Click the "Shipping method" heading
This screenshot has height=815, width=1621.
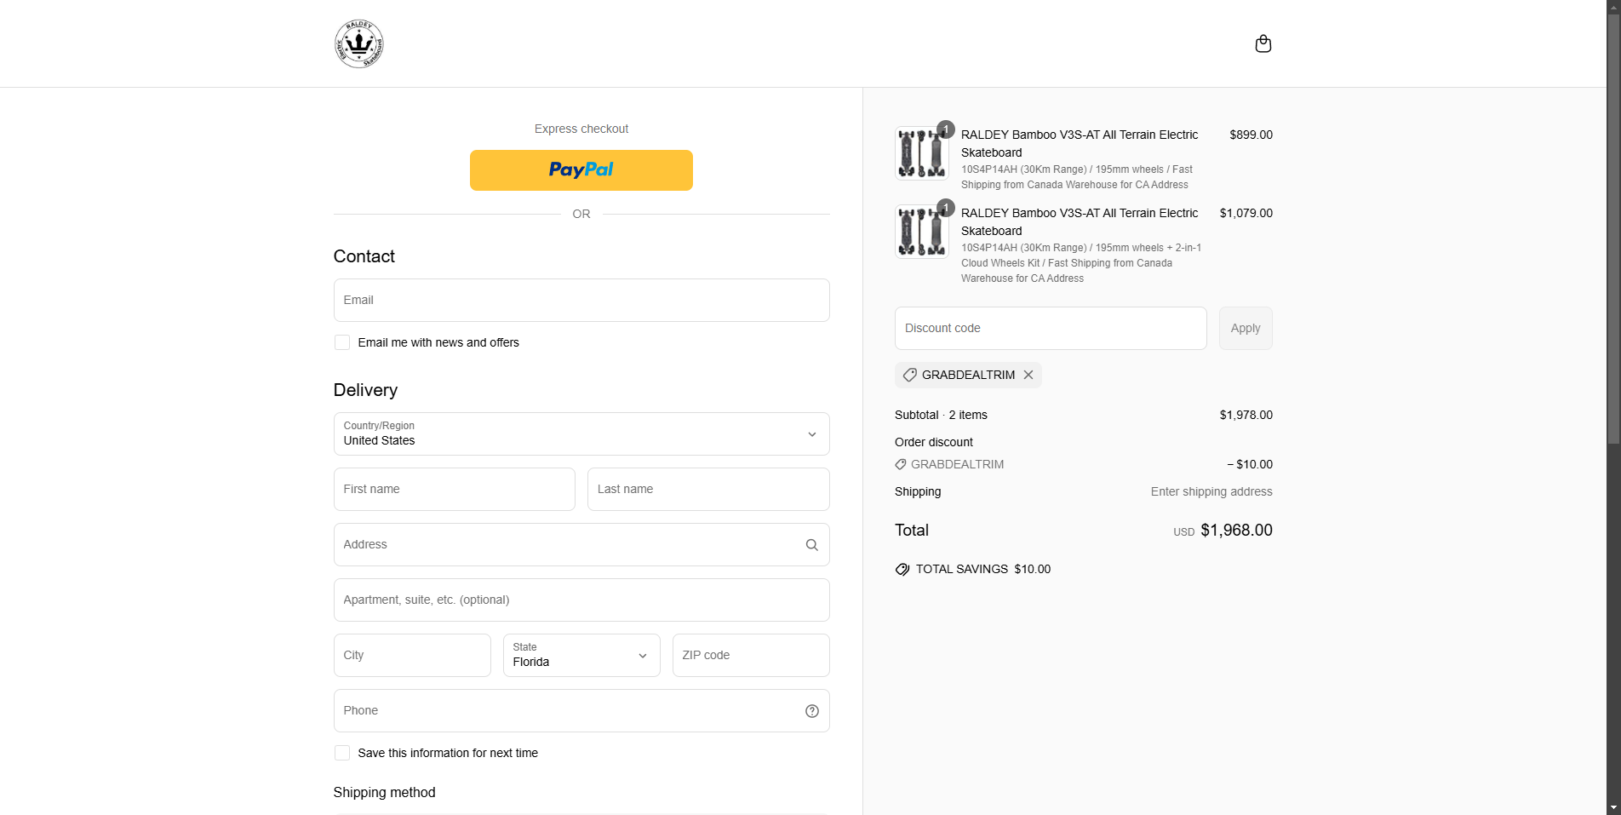pyautogui.click(x=384, y=792)
